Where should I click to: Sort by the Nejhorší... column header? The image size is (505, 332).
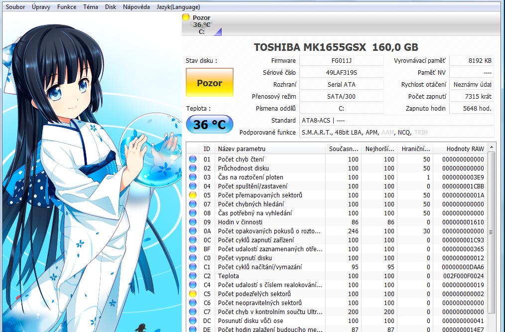pos(379,149)
